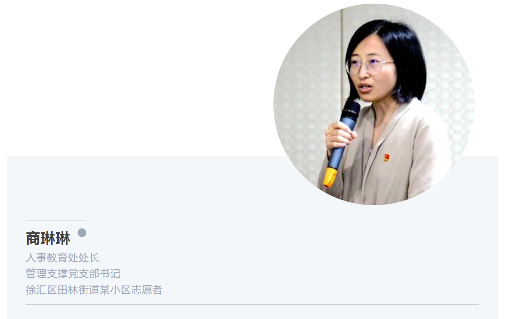The width and height of the screenshot is (508, 319).
Task: Click the long horizontal divider below the description
Action: pyautogui.click(x=252, y=304)
